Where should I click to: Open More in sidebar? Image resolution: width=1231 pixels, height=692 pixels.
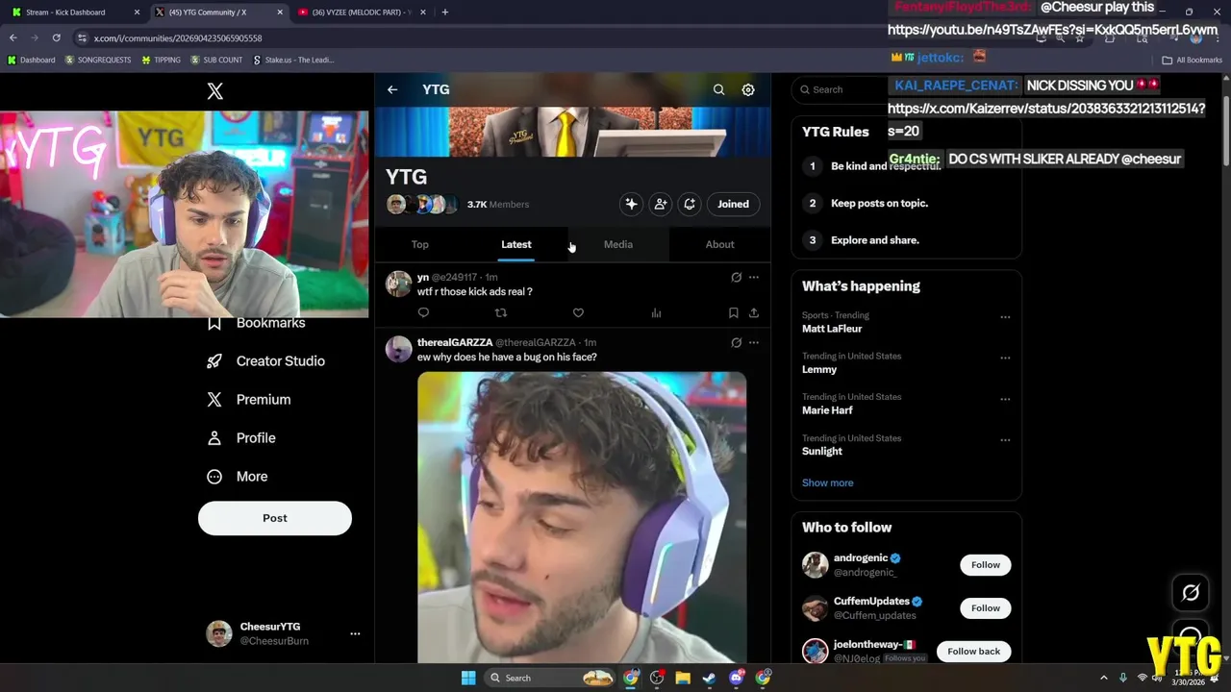(238, 477)
